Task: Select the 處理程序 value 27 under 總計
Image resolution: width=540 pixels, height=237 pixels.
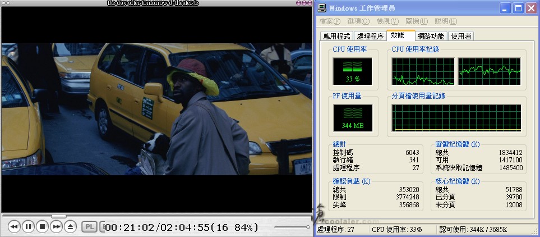Action: tap(416, 168)
